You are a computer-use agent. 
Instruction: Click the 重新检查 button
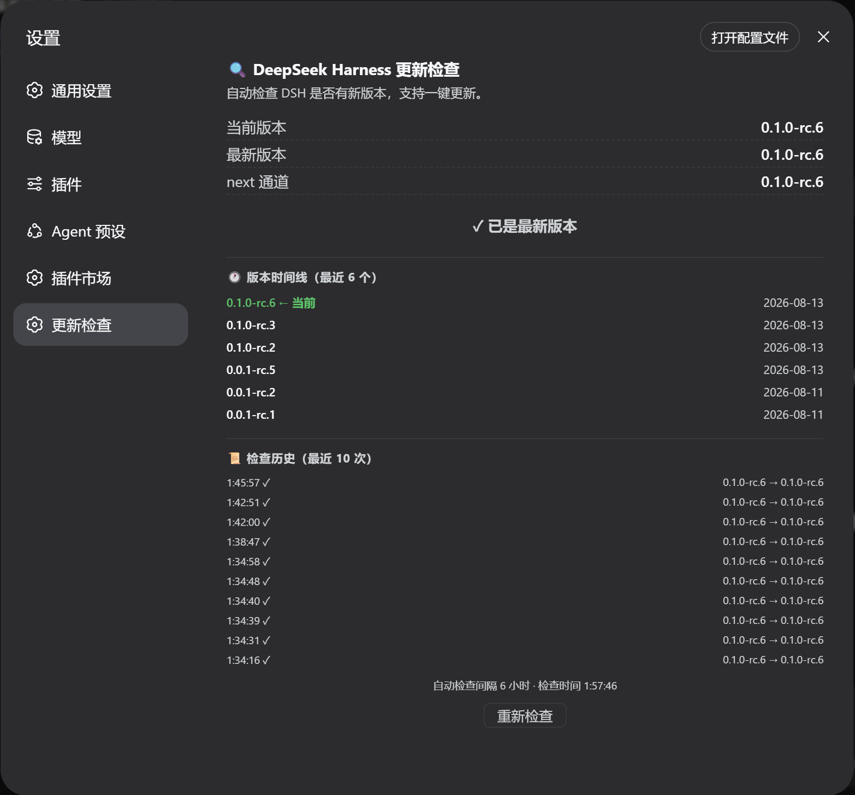(525, 716)
